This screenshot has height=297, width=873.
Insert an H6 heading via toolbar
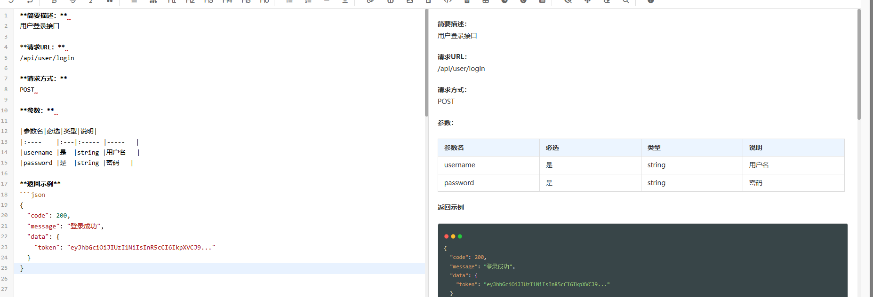coord(264,1)
